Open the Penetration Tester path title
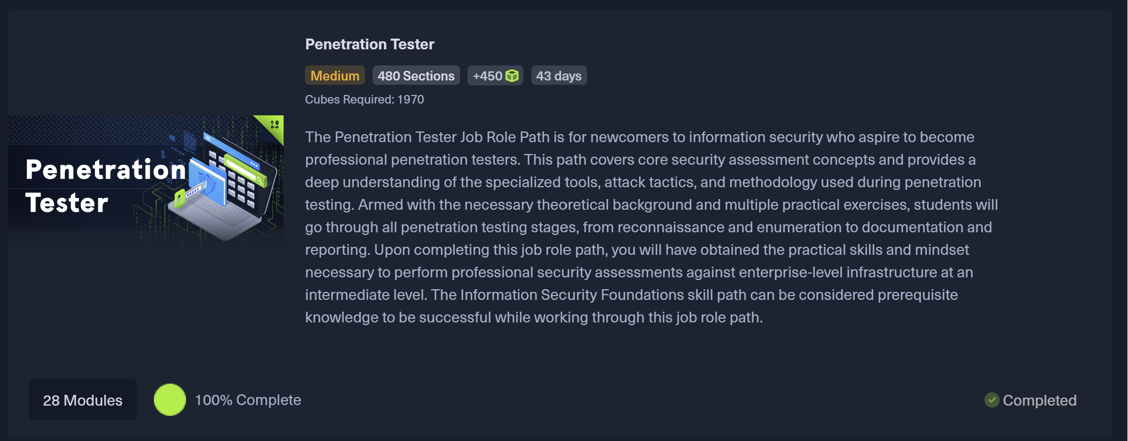This screenshot has width=1128, height=441. coord(369,44)
